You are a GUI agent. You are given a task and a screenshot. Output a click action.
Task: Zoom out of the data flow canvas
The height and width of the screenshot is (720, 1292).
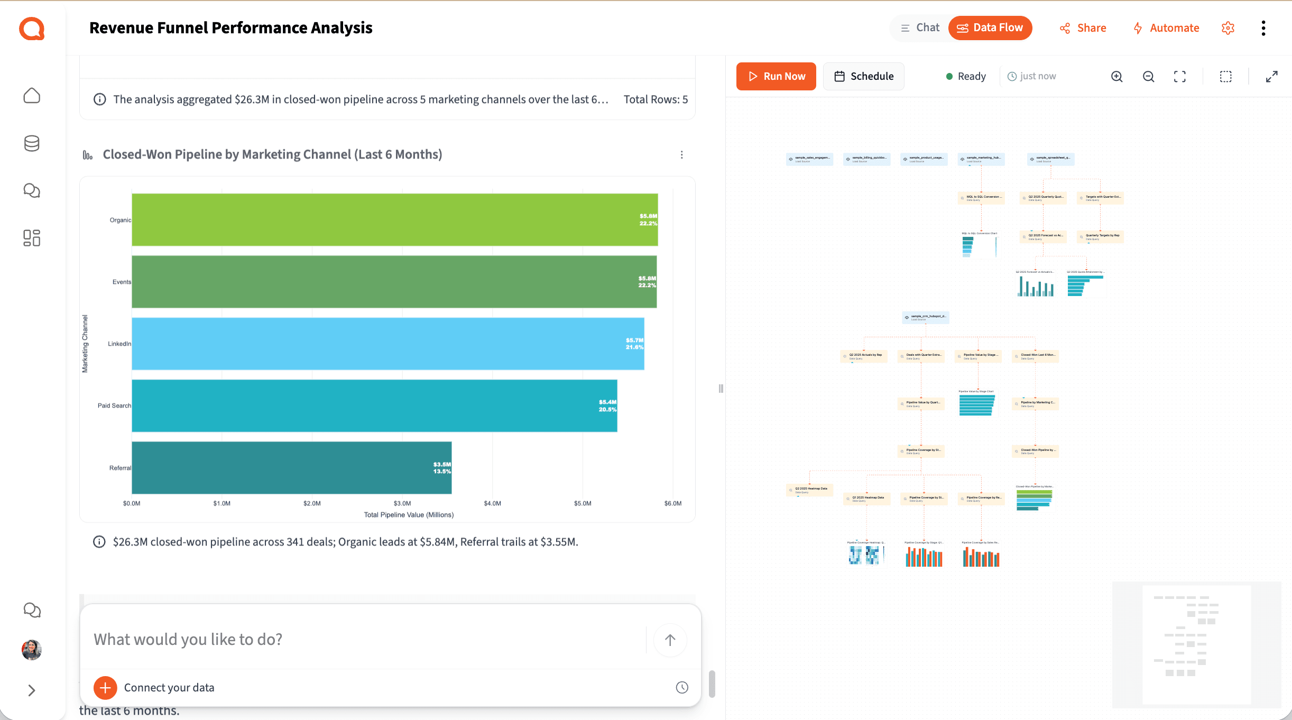1148,76
